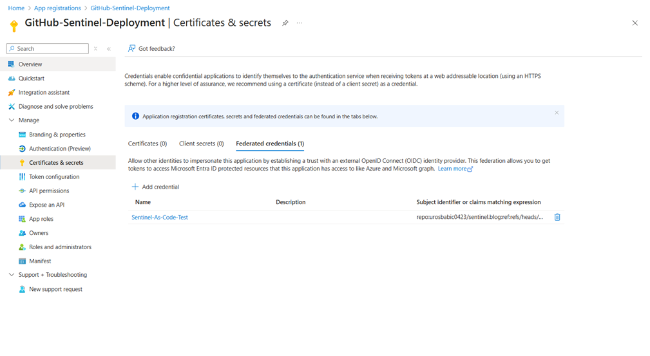This screenshot has height=356, width=650.
Task: Open Diagnose and solve problems
Action: pos(55,107)
